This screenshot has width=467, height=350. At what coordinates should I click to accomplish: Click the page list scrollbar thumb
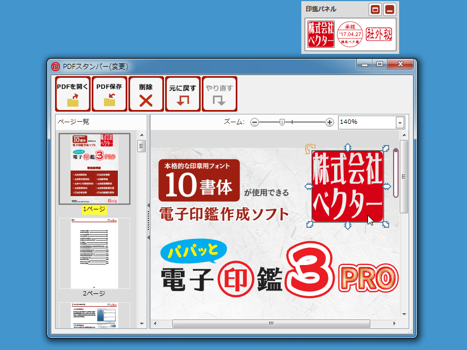coord(142,146)
